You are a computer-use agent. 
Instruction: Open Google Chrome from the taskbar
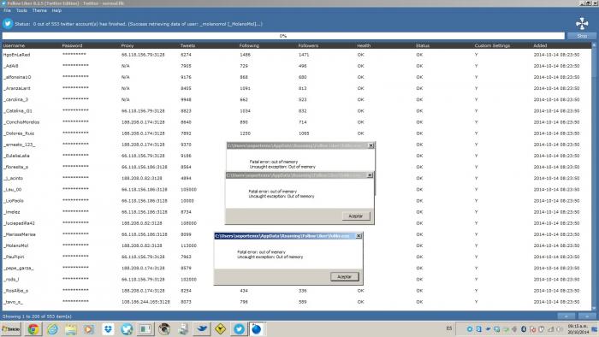pyautogui.click(x=33, y=328)
